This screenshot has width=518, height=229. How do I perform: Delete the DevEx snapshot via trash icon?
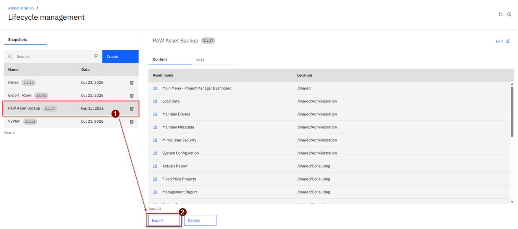point(132,83)
